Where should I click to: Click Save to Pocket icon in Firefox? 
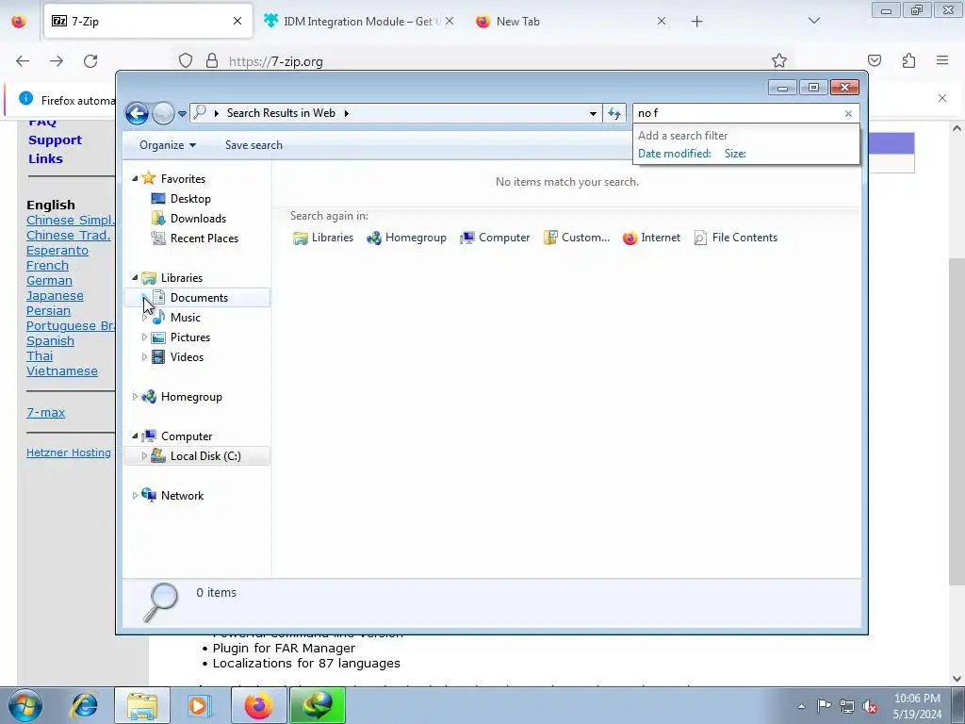(x=875, y=60)
